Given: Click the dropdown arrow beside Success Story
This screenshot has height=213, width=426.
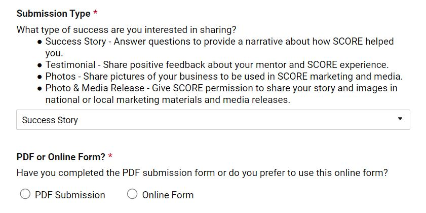Looking at the screenshot, I should click(400, 119).
